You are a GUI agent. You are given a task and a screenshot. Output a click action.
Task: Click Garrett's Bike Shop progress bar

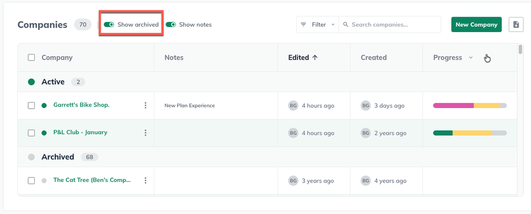click(x=470, y=106)
